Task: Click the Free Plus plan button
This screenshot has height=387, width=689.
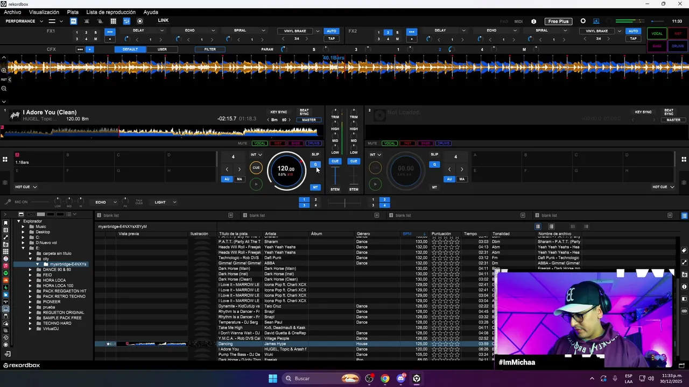Action: (x=558, y=21)
